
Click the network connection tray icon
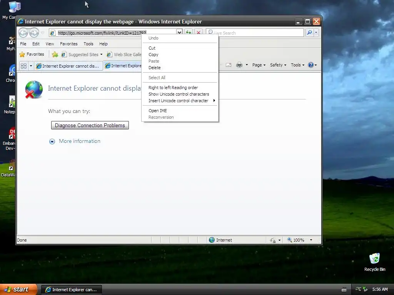tap(358, 289)
